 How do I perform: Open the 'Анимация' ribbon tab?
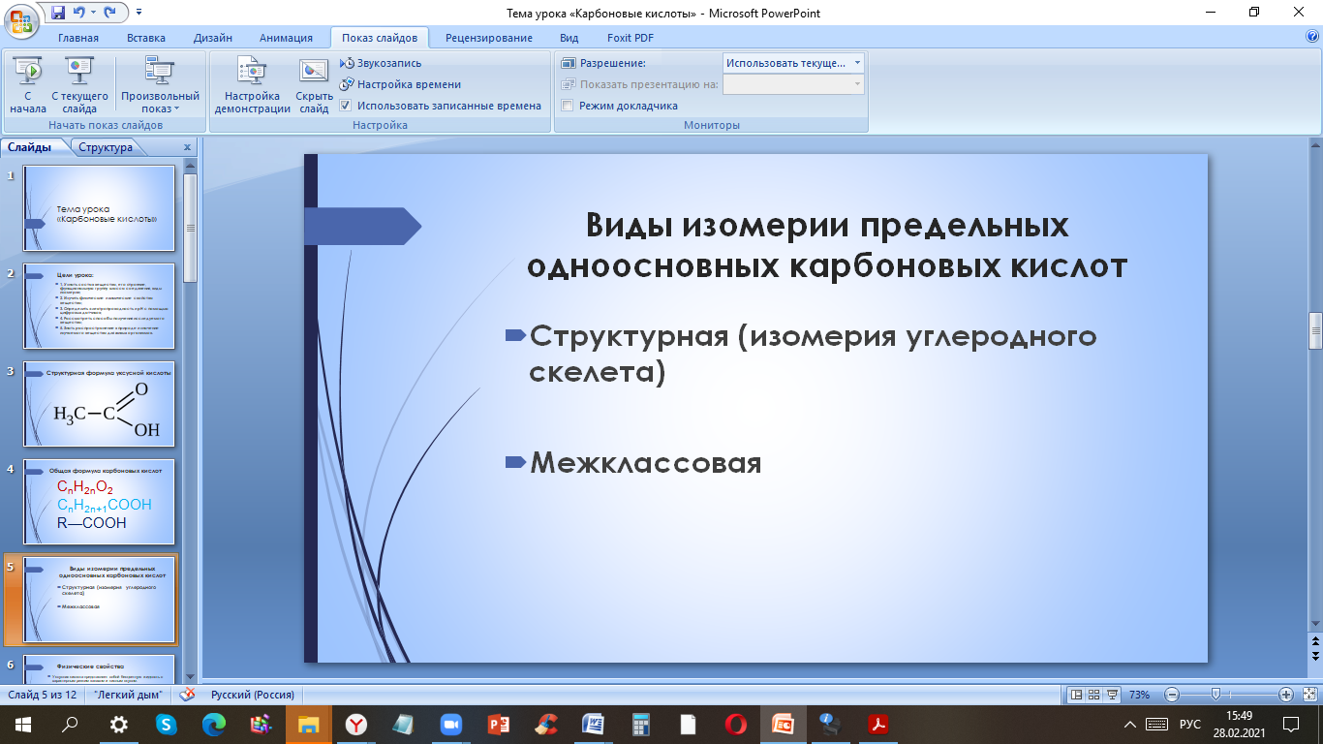(286, 38)
